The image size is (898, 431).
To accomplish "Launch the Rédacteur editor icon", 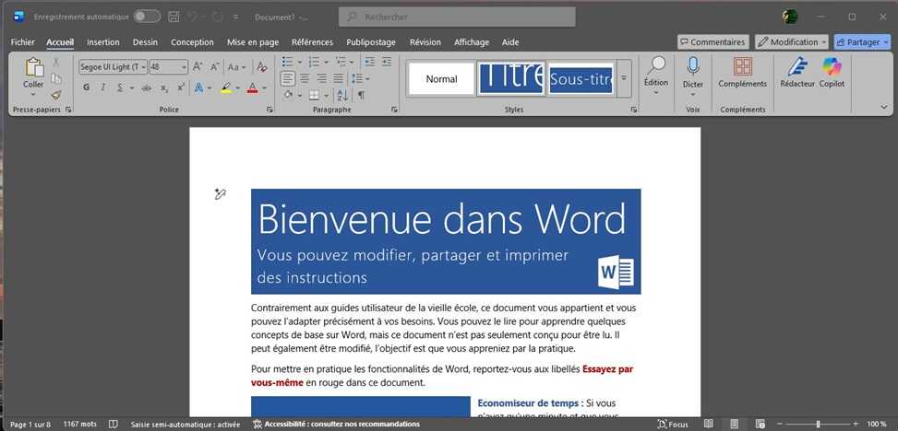I will coord(797,67).
